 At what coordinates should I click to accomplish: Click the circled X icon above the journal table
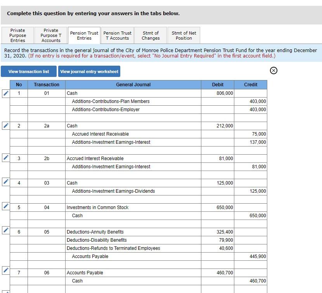click(274, 70)
